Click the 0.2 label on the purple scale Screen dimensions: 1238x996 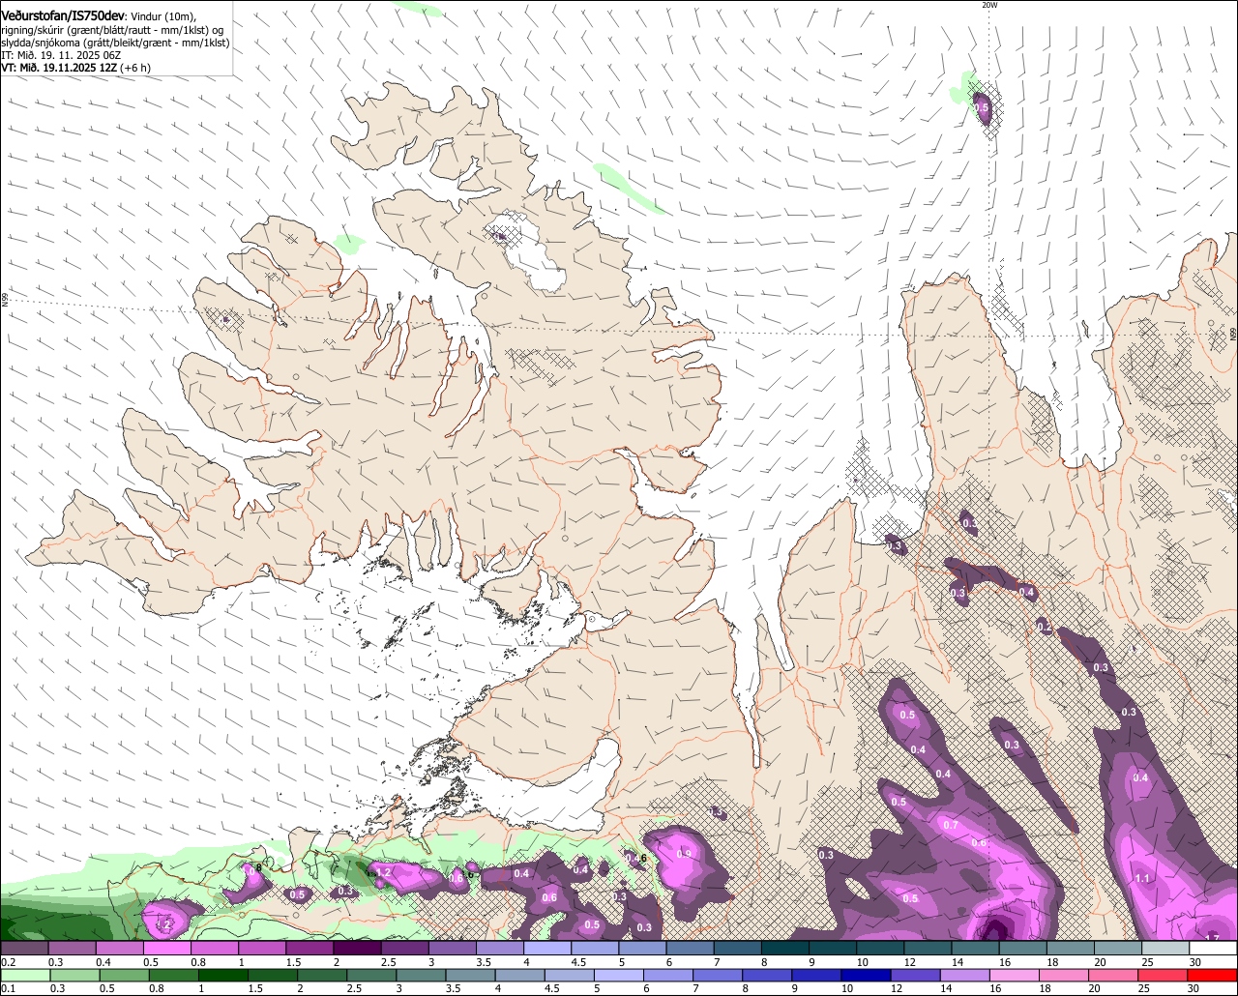(x=9, y=962)
